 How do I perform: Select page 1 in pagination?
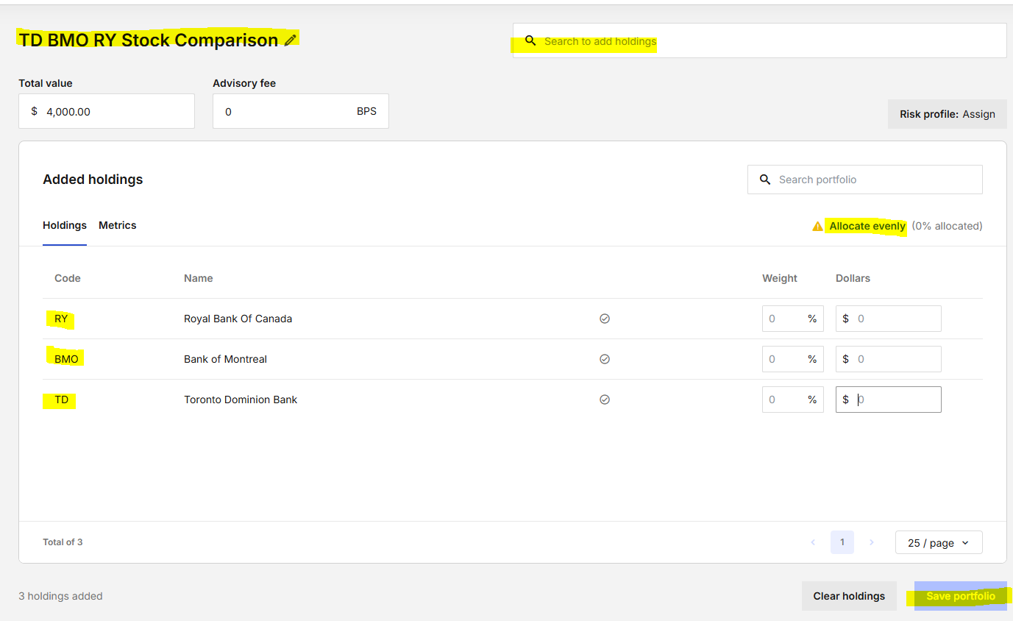(x=842, y=542)
